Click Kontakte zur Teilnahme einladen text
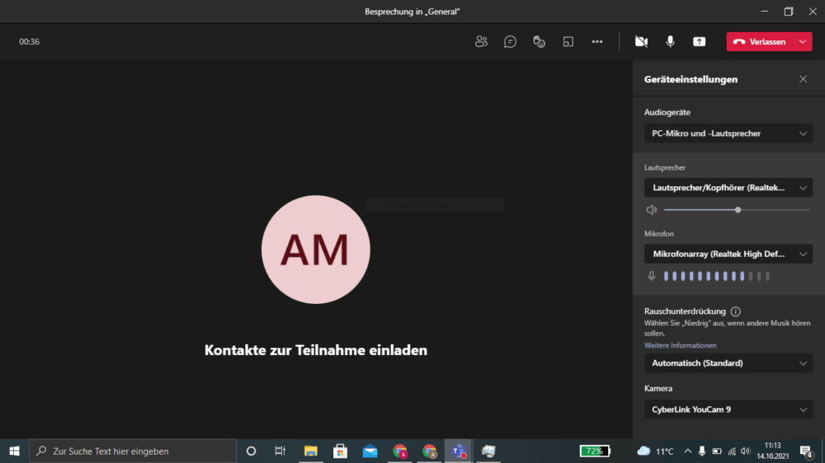 click(316, 350)
